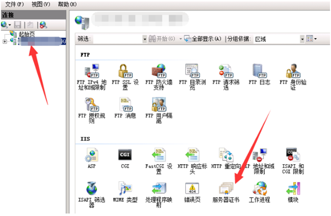Click the 全部显示(A) button
The height and width of the screenshot is (216, 331).
[x=202, y=39]
